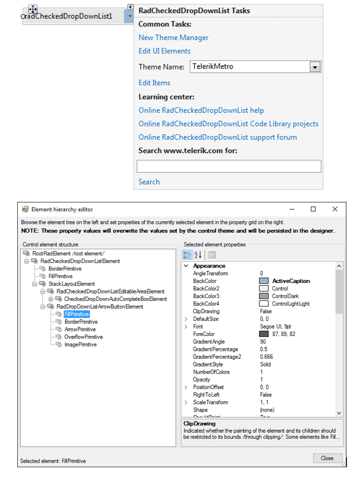Click the Close button
This screenshot has width=357, height=480.
click(x=327, y=458)
